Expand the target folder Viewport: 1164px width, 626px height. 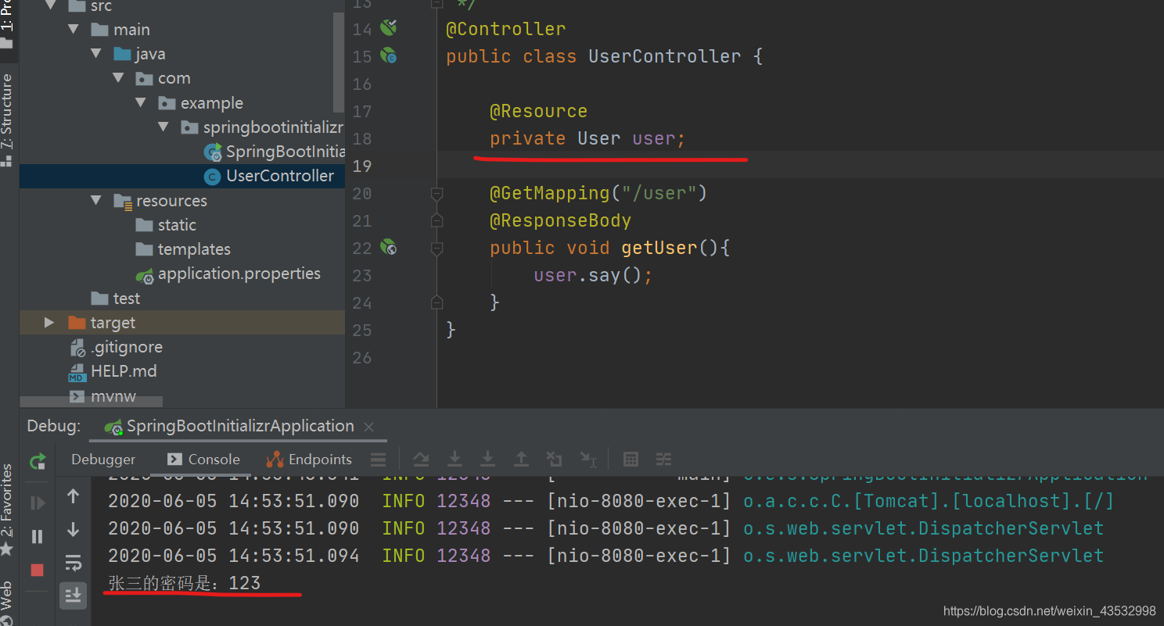(x=50, y=323)
